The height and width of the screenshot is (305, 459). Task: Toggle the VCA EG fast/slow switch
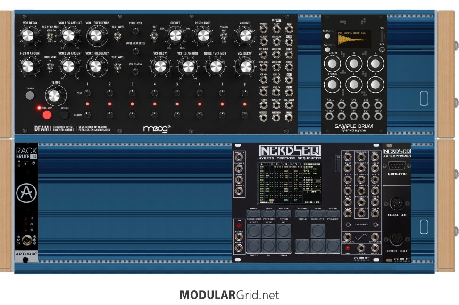point(224,36)
